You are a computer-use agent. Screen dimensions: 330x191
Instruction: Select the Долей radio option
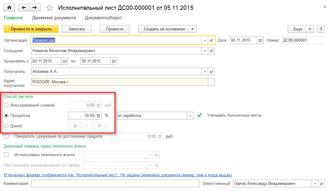(x=6, y=126)
